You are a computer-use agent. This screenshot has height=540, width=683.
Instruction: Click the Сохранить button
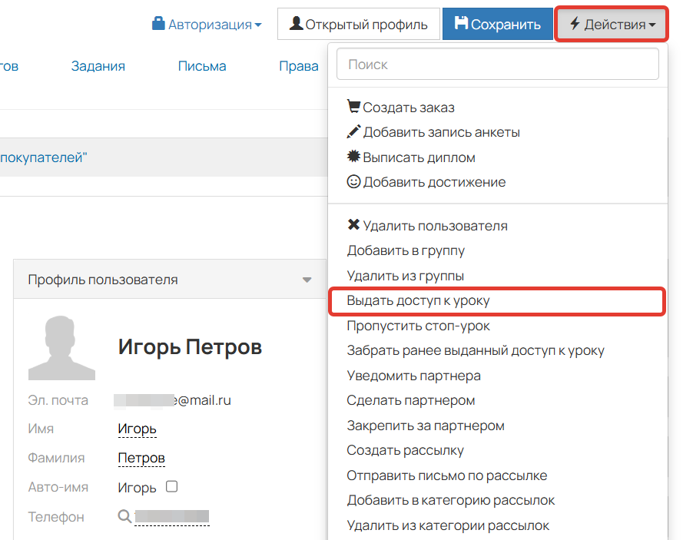[497, 24]
